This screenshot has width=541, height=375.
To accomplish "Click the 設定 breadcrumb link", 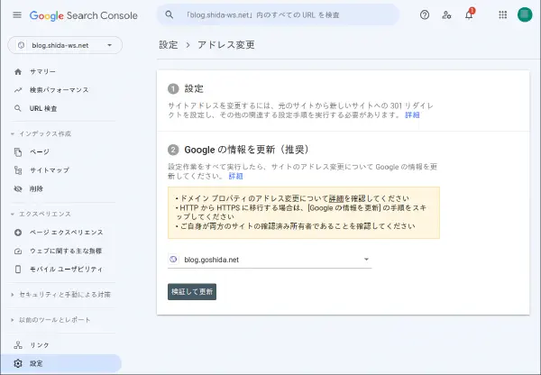I will point(169,45).
